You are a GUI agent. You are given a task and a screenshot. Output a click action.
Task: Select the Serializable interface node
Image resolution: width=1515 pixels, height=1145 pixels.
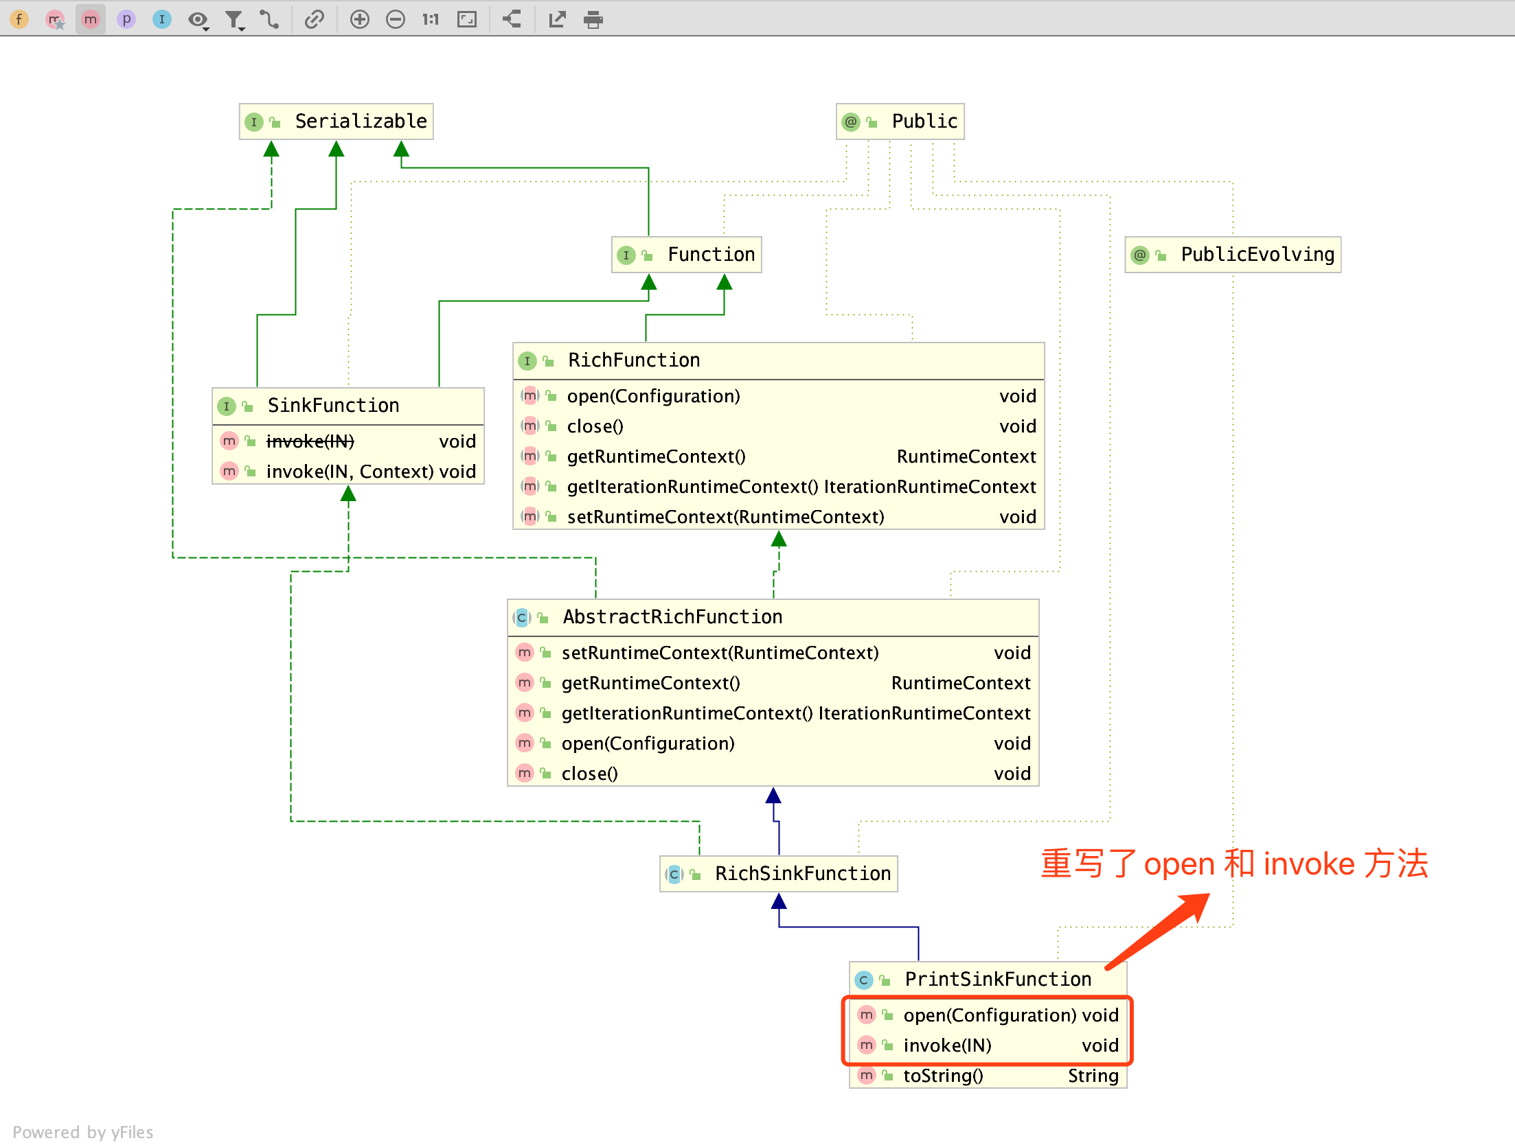click(336, 122)
